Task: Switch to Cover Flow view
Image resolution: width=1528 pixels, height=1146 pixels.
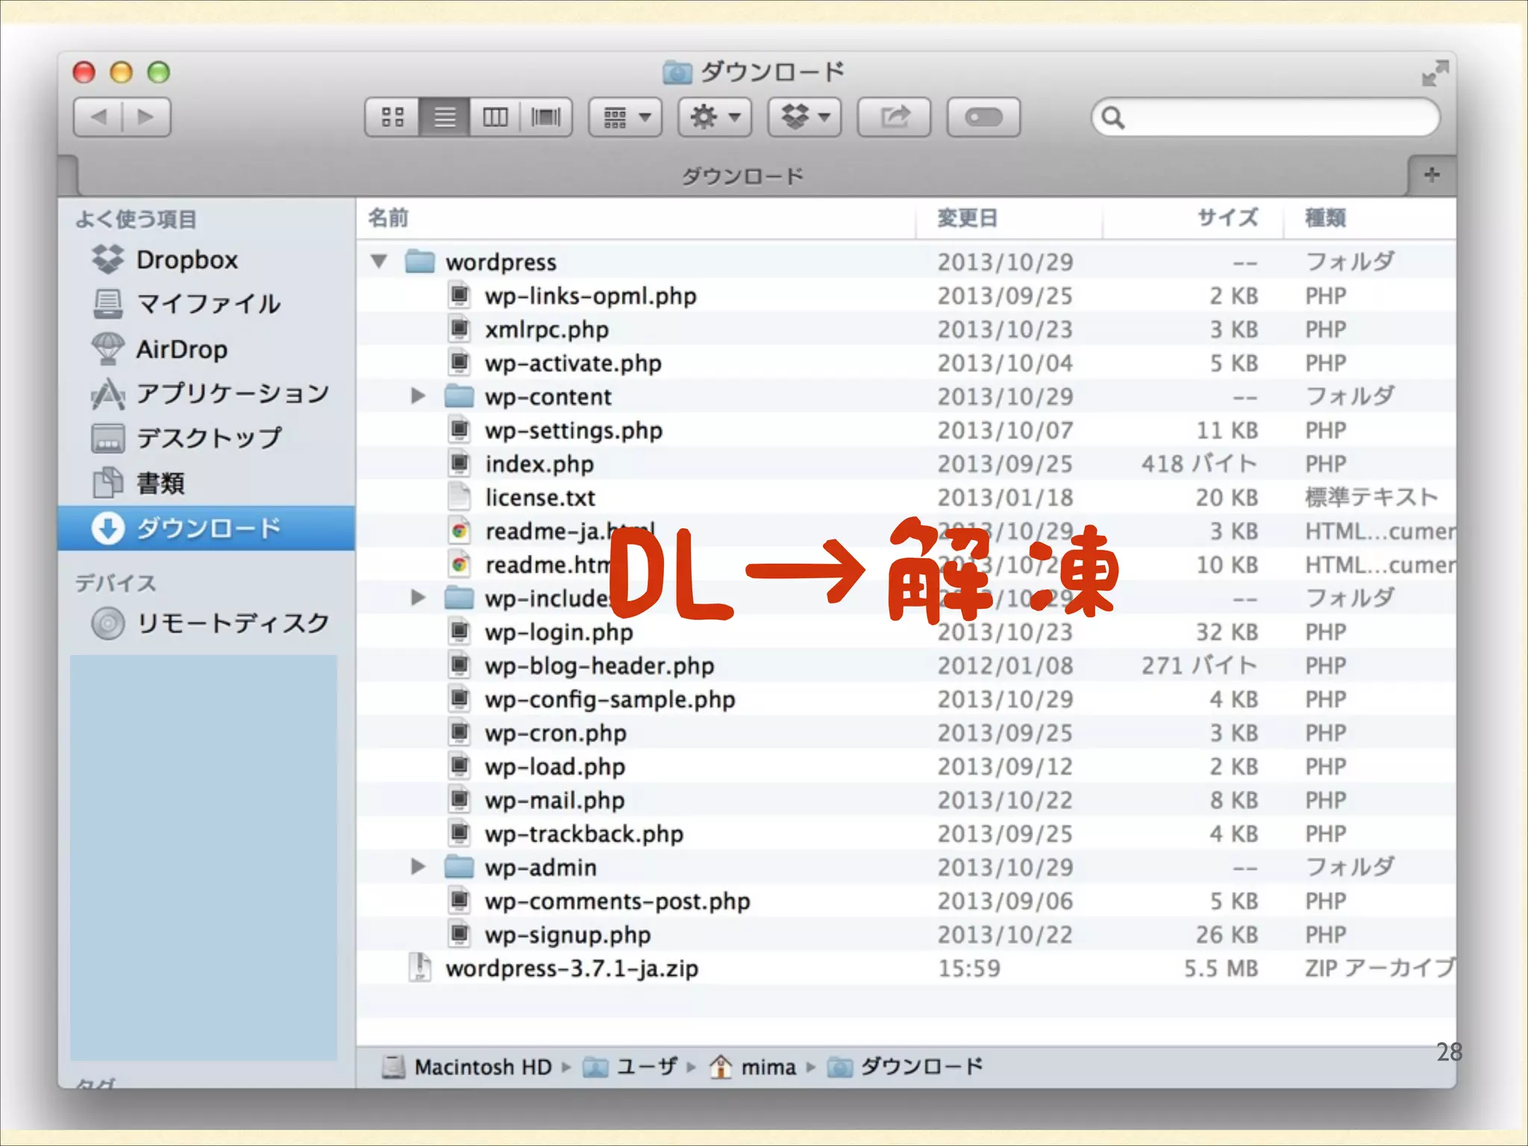Action: pos(546,117)
